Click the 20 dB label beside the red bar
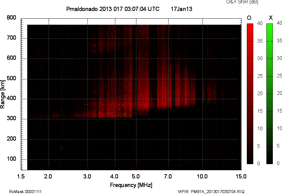Viewport: 282px width, 194px height. pos(260,93)
